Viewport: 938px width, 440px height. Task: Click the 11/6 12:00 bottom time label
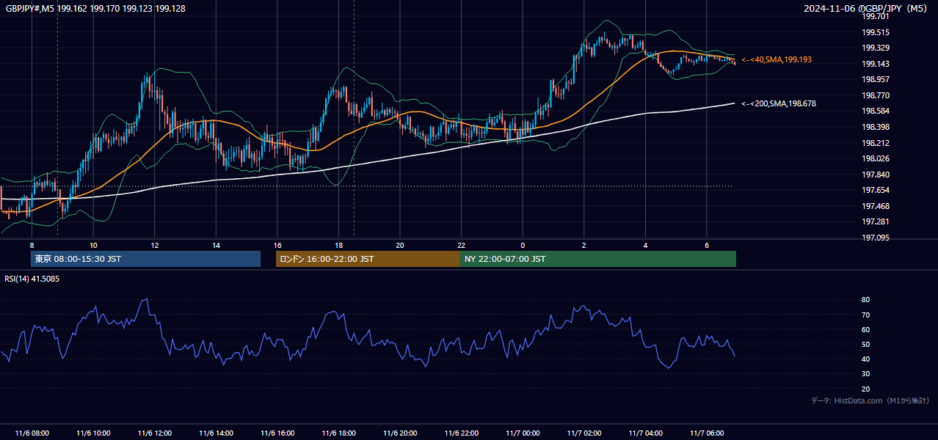(155, 433)
